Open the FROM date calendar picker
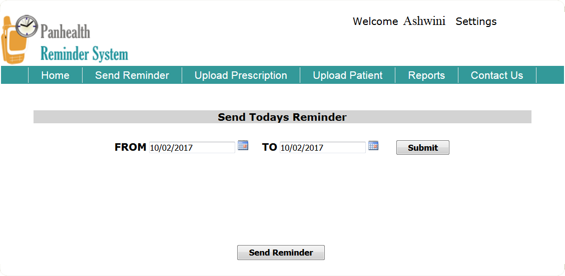This screenshot has width=565, height=276. [243, 145]
